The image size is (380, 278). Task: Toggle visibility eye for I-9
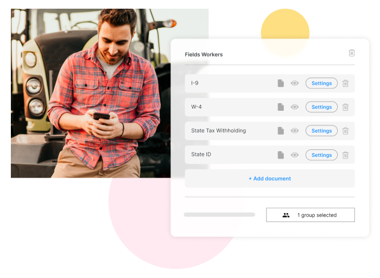pos(295,83)
